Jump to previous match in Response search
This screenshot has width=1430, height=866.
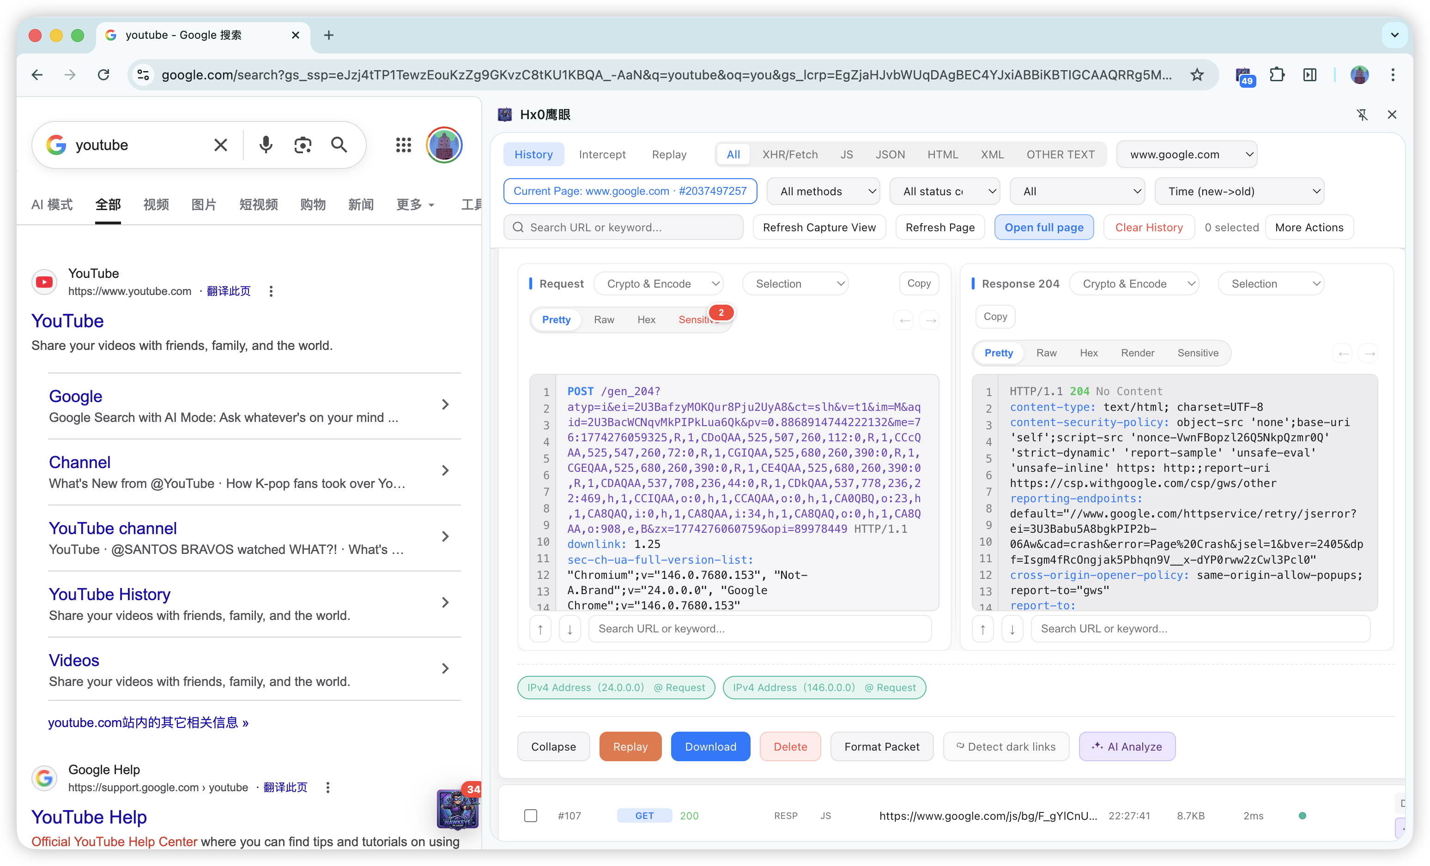[982, 629]
